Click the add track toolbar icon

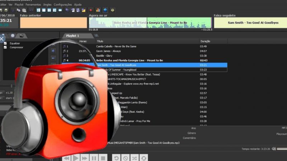click(x=67, y=10)
